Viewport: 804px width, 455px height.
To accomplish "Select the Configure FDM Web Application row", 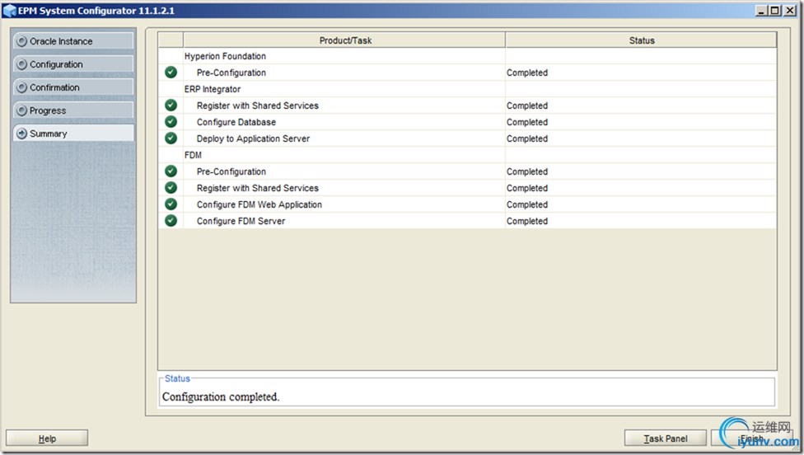I will click(x=467, y=204).
